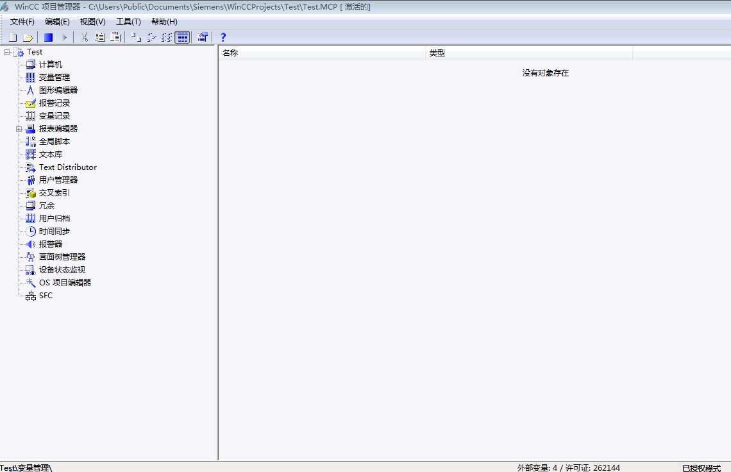This screenshot has height=472, width=731.
Task: Click the 报警记录 envelope icon
Action: click(30, 103)
